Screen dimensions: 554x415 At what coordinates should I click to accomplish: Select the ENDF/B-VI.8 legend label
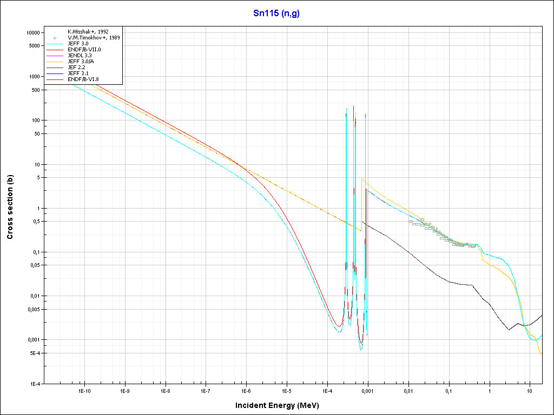click(83, 79)
